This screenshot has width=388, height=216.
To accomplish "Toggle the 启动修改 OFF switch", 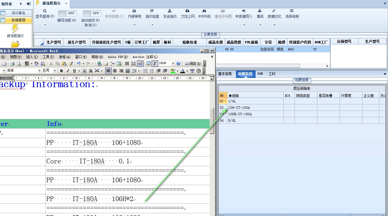I will tap(92, 13).
